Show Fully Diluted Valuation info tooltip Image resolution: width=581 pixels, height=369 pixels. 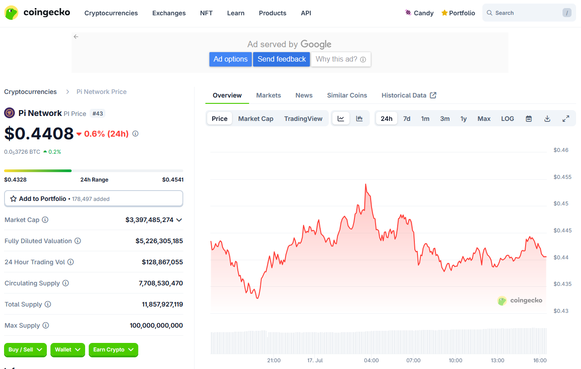(77, 241)
